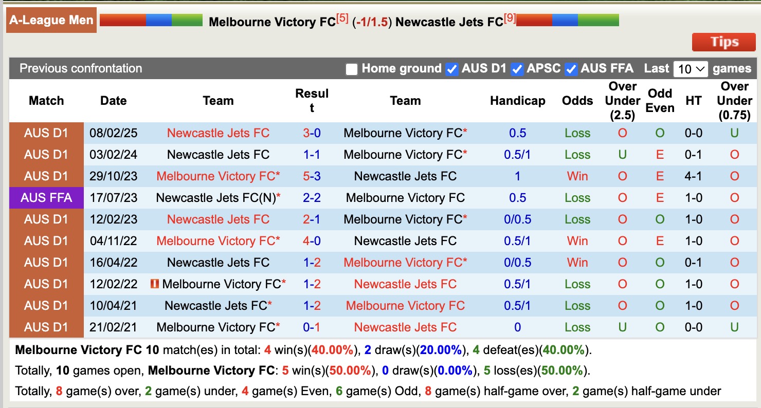Screen dimensions: 761x408
Task: Click the Previous confrontation section header
Action: (x=80, y=68)
